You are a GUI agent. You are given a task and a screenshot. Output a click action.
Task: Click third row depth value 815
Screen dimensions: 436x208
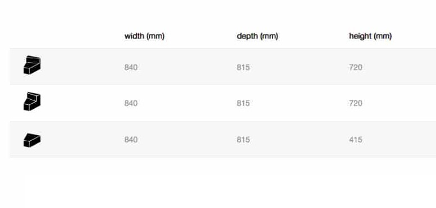243,140
